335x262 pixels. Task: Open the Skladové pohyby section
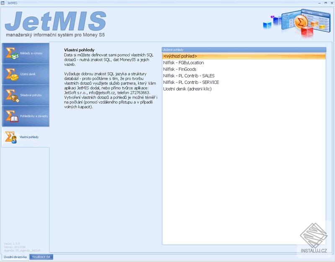pyautogui.click(x=26, y=95)
